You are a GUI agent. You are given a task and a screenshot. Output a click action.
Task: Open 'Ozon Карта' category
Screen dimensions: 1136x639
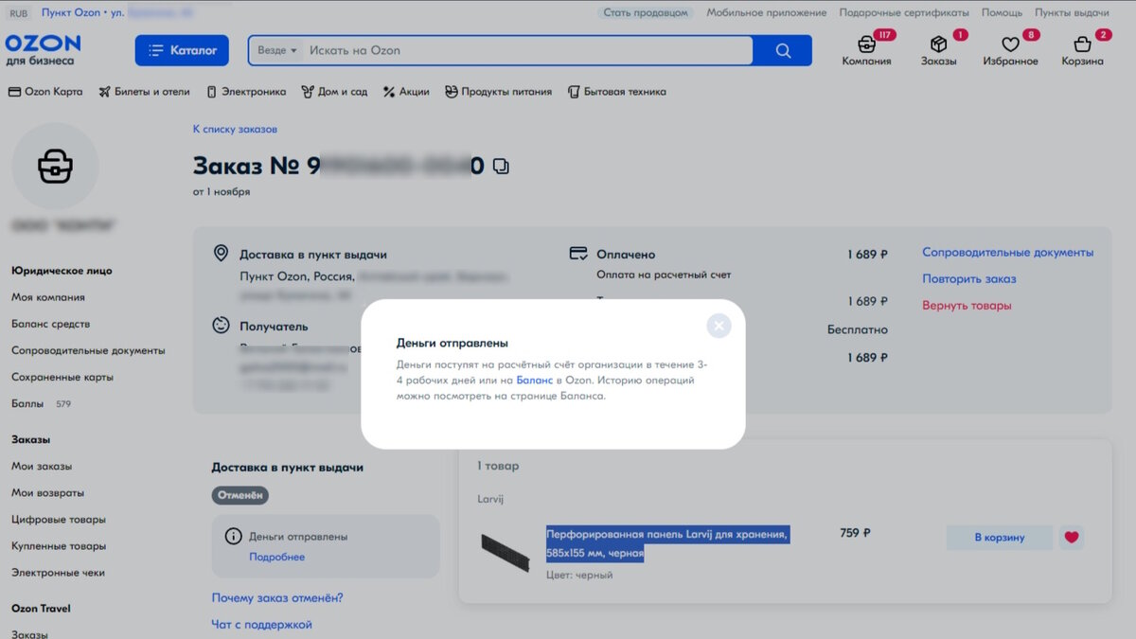pyautogui.click(x=45, y=92)
